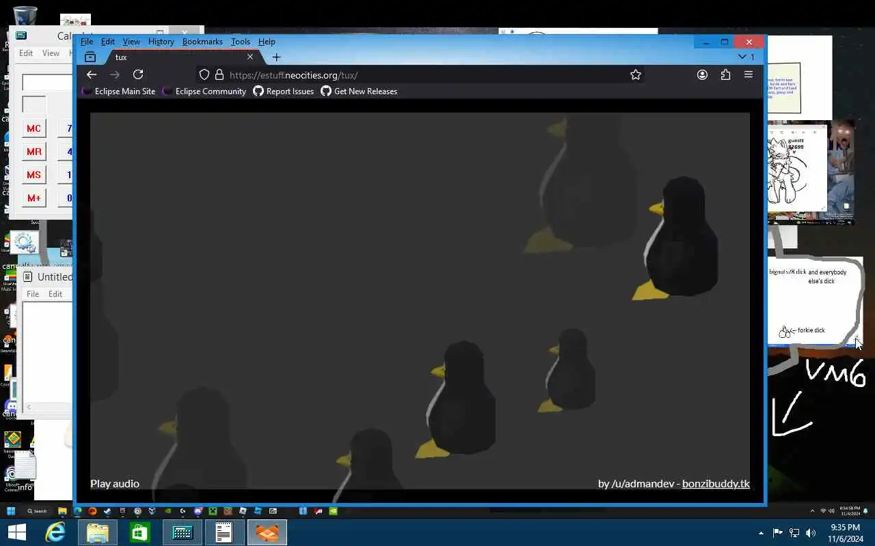Click the 9:35 PM clock on taskbar
Image resolution: width=875 pixels, height=546 pixels.
pos(845,533)
